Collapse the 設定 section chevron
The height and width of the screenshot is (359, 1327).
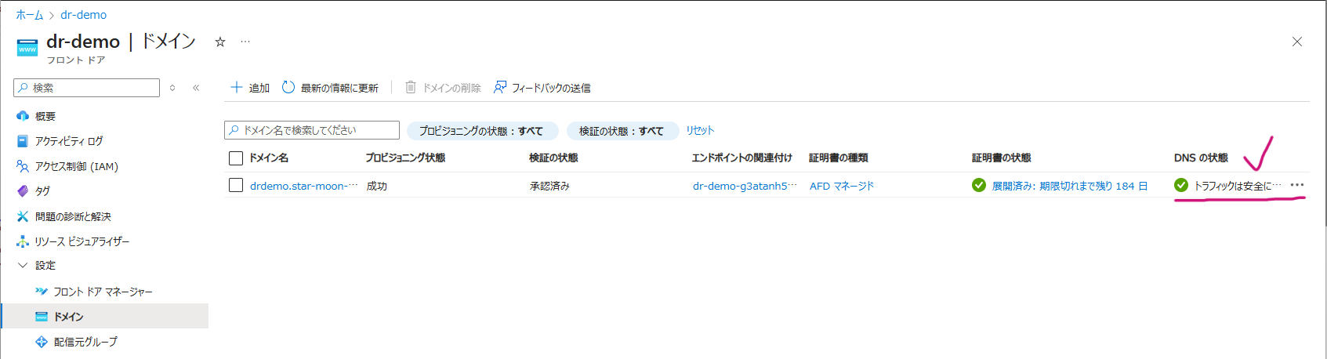23,266
